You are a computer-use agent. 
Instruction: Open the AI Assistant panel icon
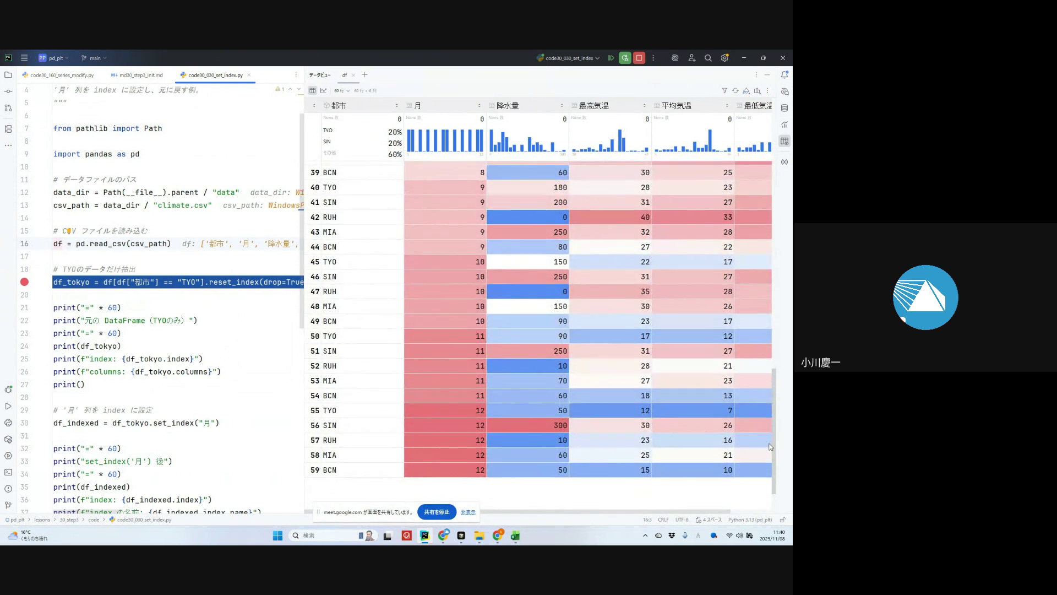tap(784, 91)
